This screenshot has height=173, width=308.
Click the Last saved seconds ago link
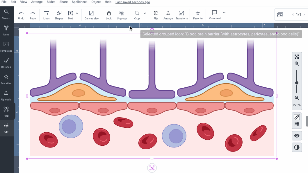pos(133,2)
